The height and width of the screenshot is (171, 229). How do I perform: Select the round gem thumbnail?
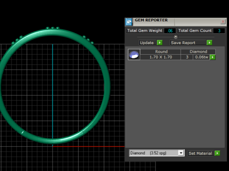click(x=134, y=55)
